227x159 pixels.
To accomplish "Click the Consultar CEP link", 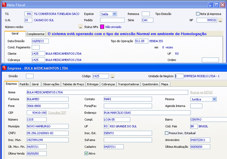I will (x=57, y=113).
